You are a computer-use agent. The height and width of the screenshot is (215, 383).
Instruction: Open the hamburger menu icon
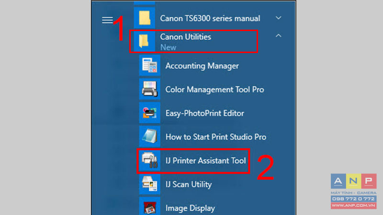(107, 20)
